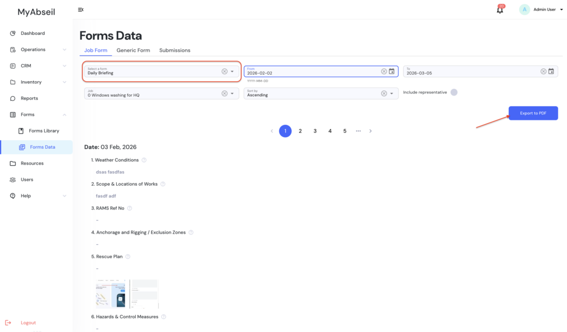Viewport: 567px width, 332px height.
Task: Collapse sidebar using the hamburger menu icon
Action: coord(81,9)
